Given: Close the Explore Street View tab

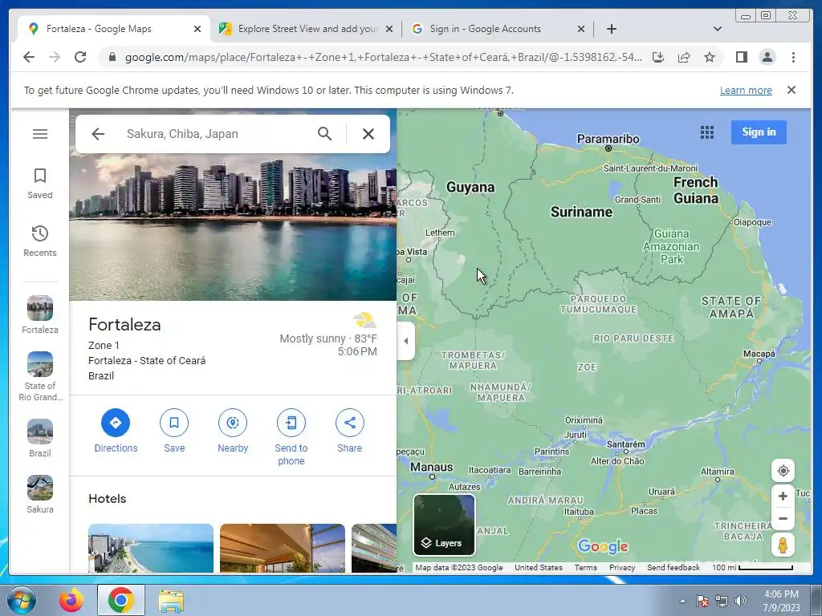Looking at the screenshot, I should [389, 30].
